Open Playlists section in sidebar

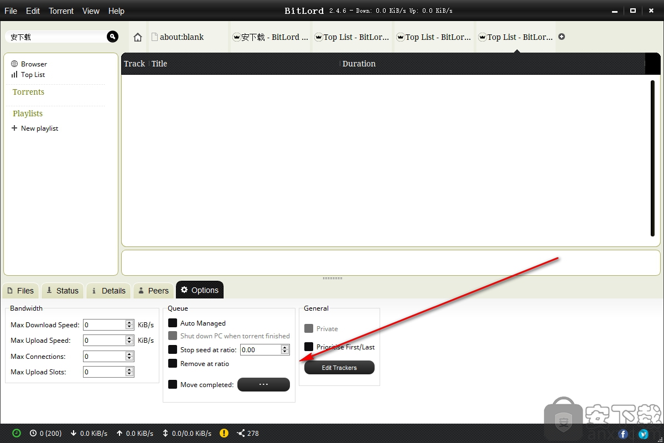(28, 114)
